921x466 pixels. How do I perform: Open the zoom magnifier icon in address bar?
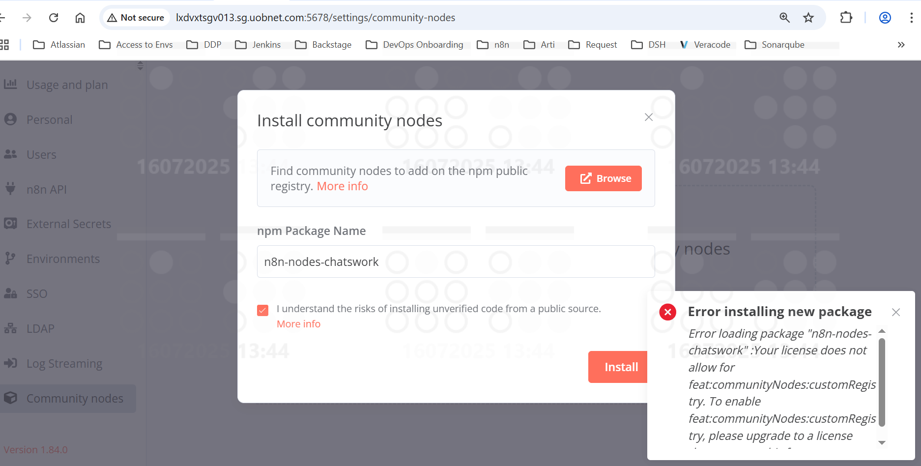tap(785, 18)
